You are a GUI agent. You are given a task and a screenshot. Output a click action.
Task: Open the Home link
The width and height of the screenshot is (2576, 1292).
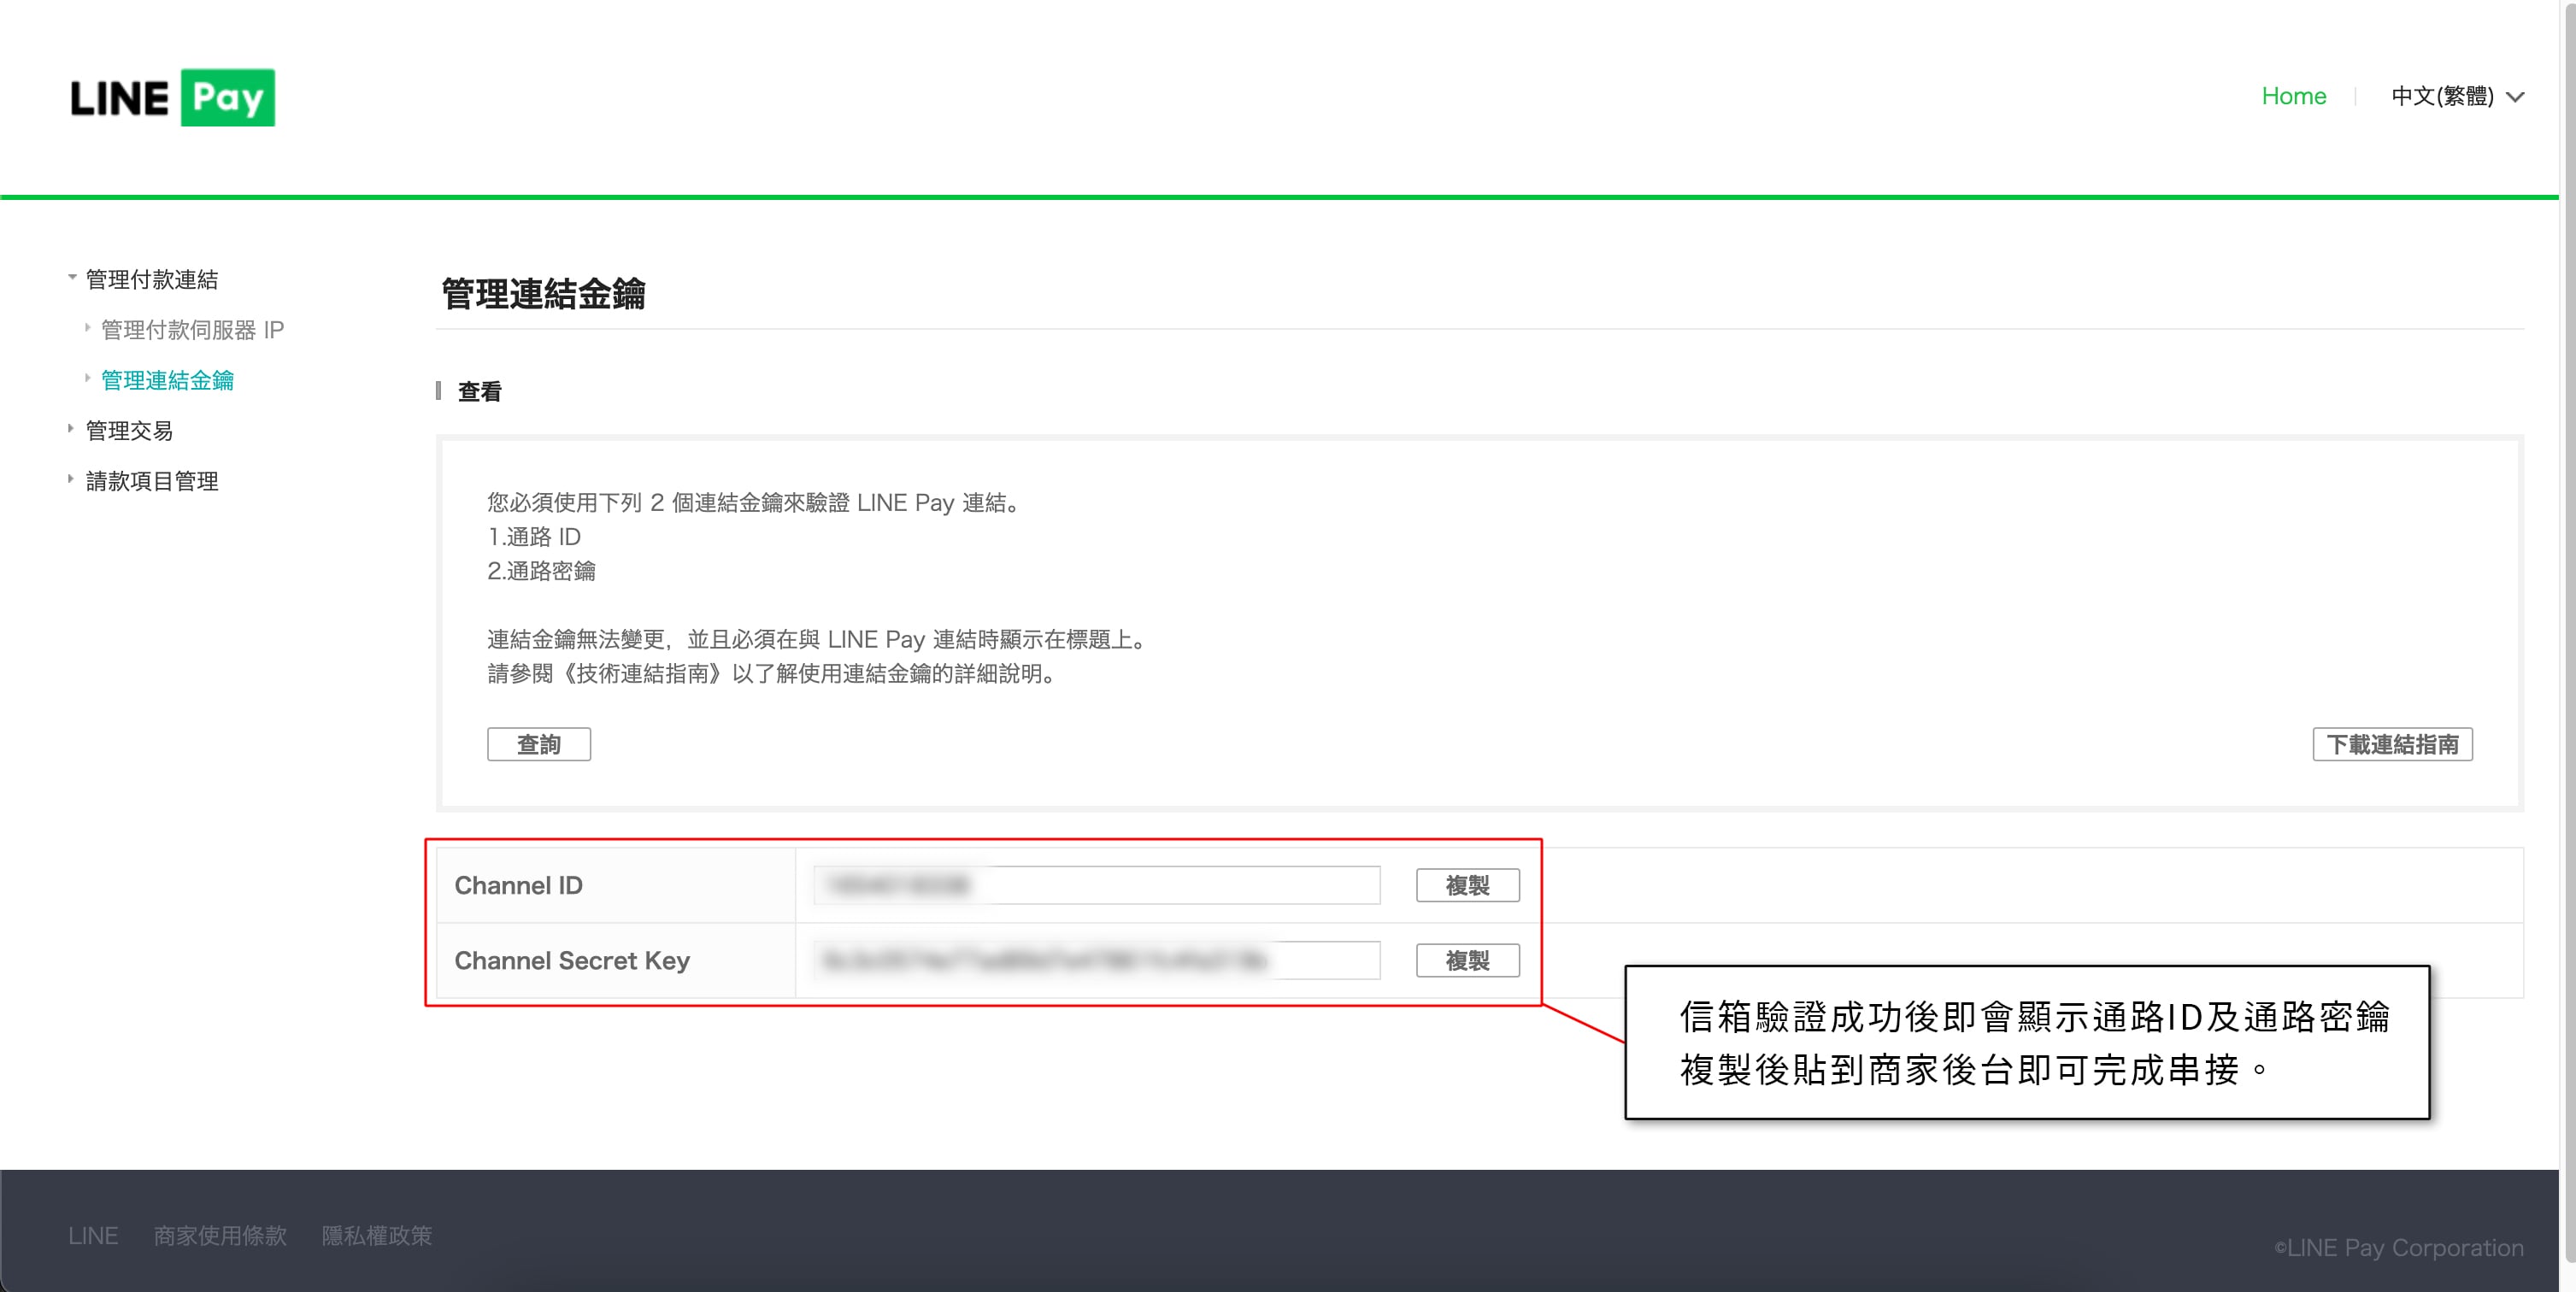[2294, 96]
